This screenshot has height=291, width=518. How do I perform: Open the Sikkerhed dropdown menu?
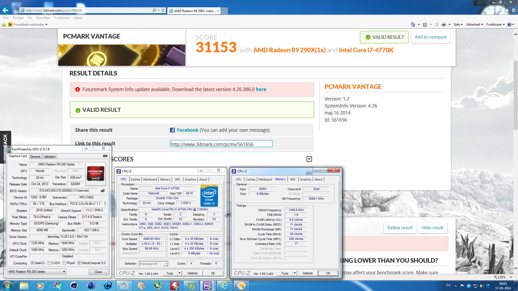(x=475, y=25)
